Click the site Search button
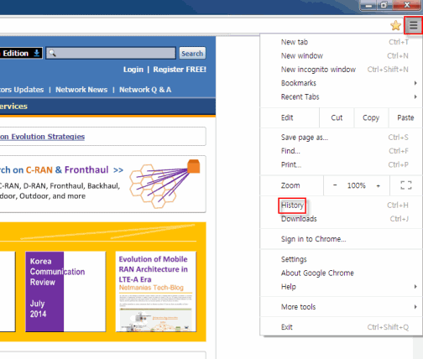 pos(192,53)
